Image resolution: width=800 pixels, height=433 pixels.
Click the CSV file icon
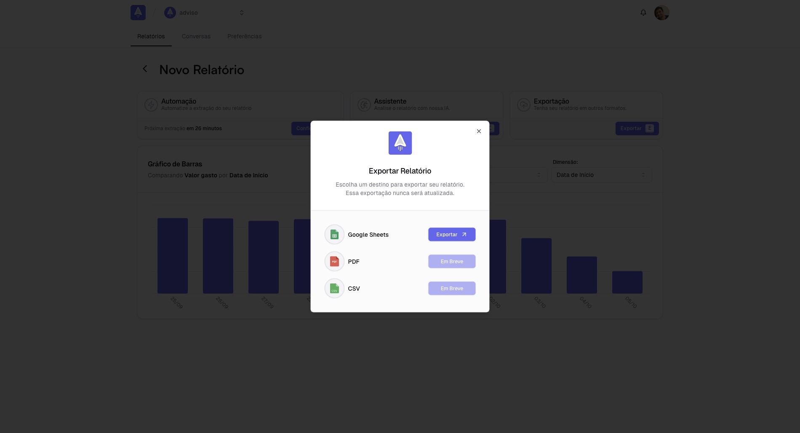coord(334,289)
